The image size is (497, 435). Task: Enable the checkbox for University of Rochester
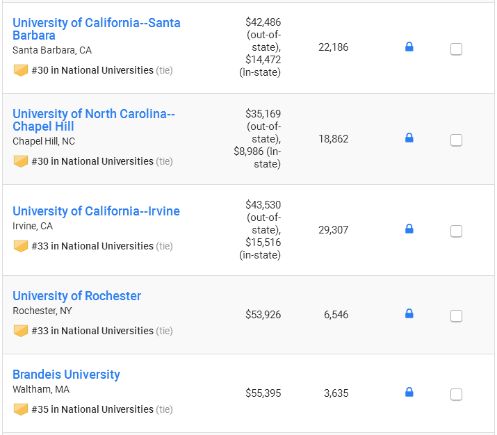coord(456,316)
